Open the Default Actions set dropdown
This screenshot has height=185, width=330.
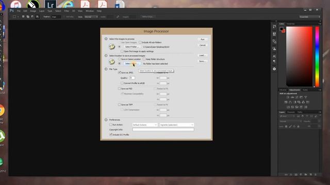(145, 125)
